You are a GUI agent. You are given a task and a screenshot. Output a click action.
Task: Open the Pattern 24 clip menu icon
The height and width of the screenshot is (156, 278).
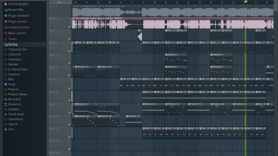point(76,67)
